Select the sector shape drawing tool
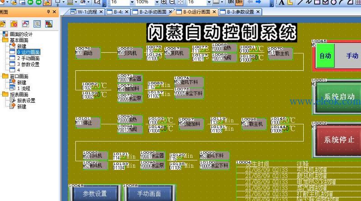The height and width of the screenshot is (201, 361). click(x=350, y=2)
